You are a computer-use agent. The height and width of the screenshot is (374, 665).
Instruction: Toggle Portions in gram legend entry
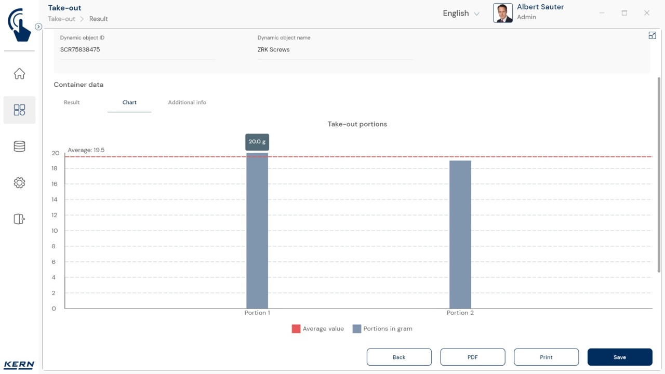coord(382,329)
